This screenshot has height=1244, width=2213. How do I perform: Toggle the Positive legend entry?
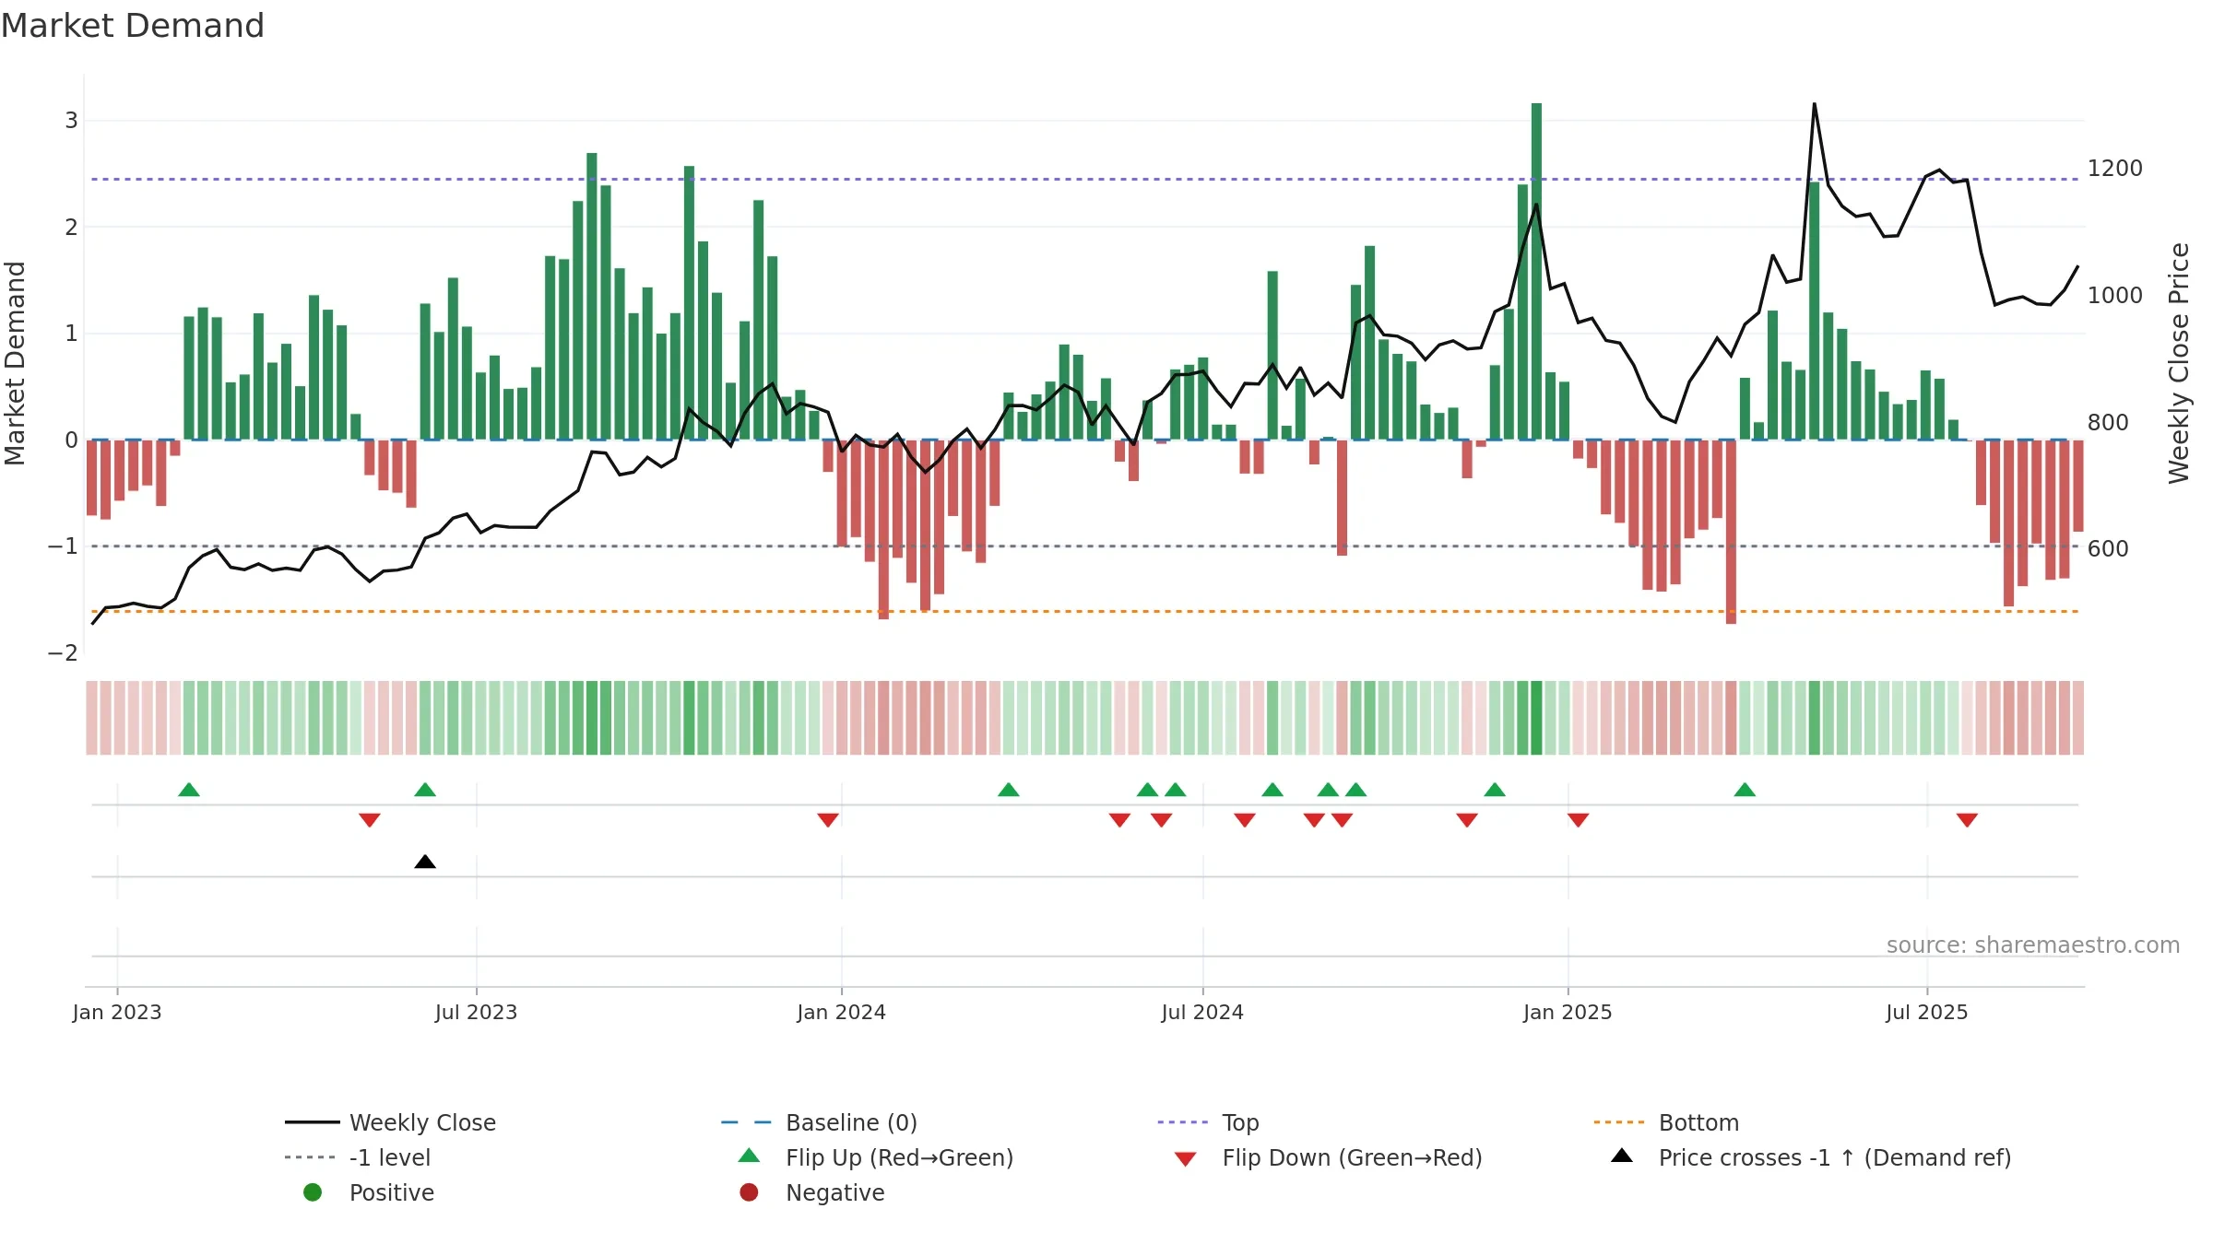click(x=369, y=1192)
